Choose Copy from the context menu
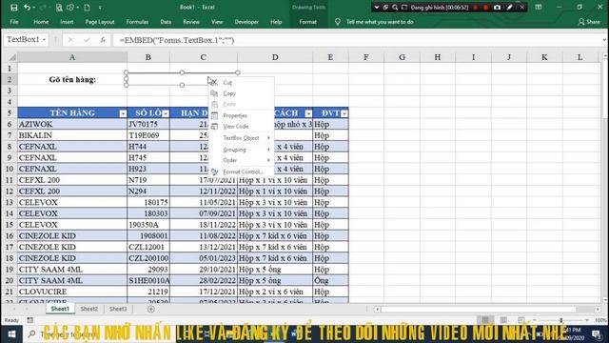609x343 pixels. click(241, 93)
